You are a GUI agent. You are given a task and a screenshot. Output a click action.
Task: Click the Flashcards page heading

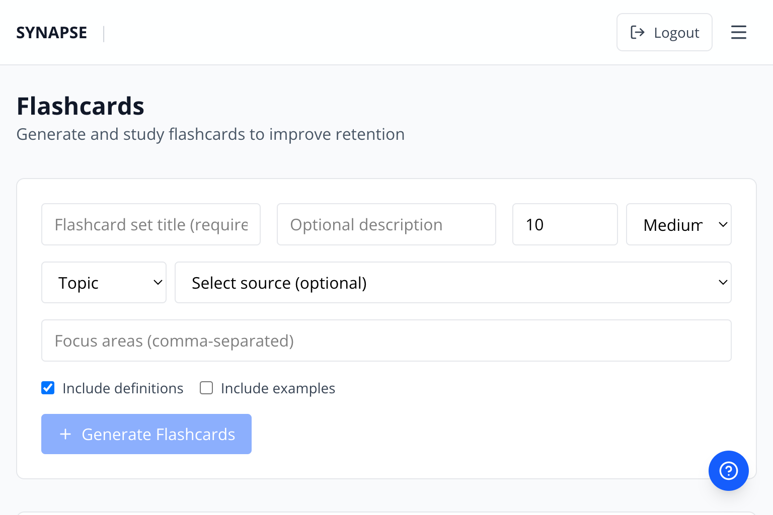(x=81, y=106)
